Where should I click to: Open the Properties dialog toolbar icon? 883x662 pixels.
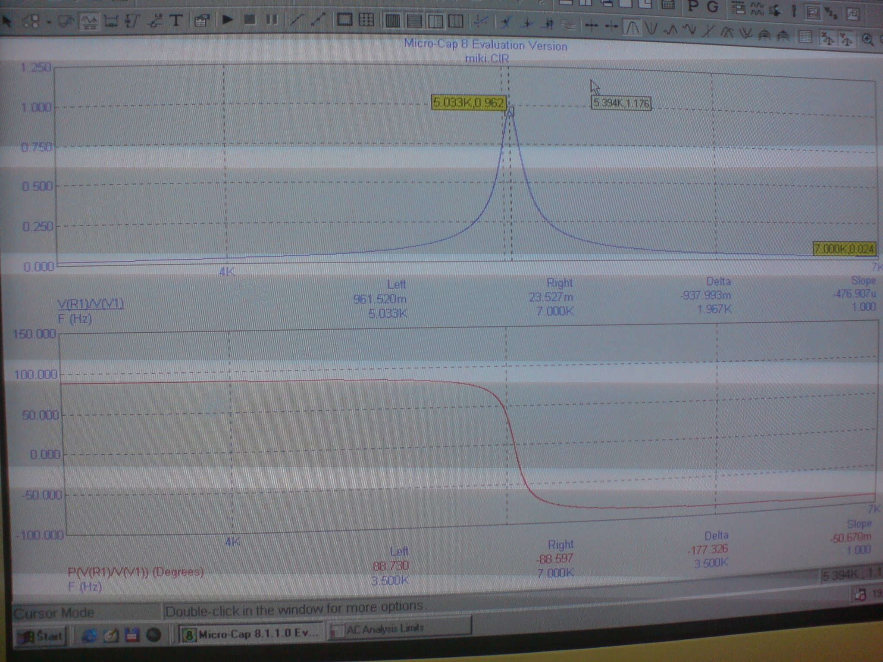coord(201,20)
